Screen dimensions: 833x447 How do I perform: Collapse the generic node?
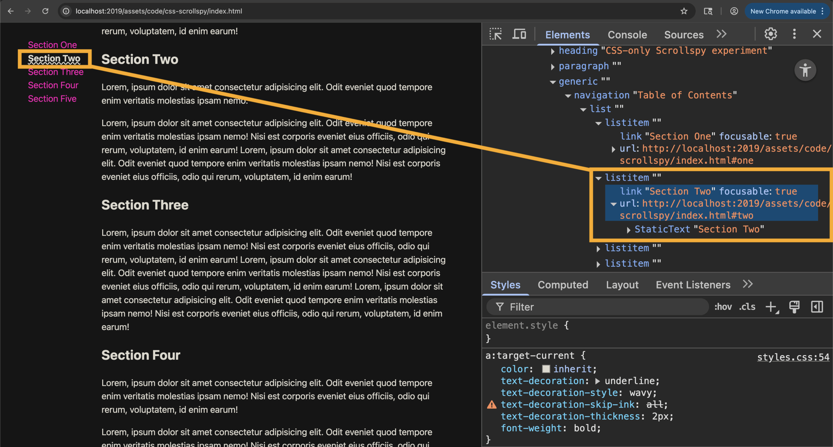point(553,82)
